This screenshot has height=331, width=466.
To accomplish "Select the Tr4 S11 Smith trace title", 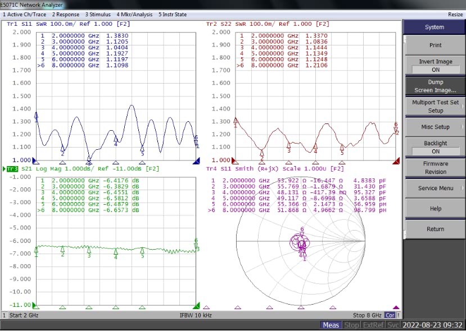I will 275,169.
